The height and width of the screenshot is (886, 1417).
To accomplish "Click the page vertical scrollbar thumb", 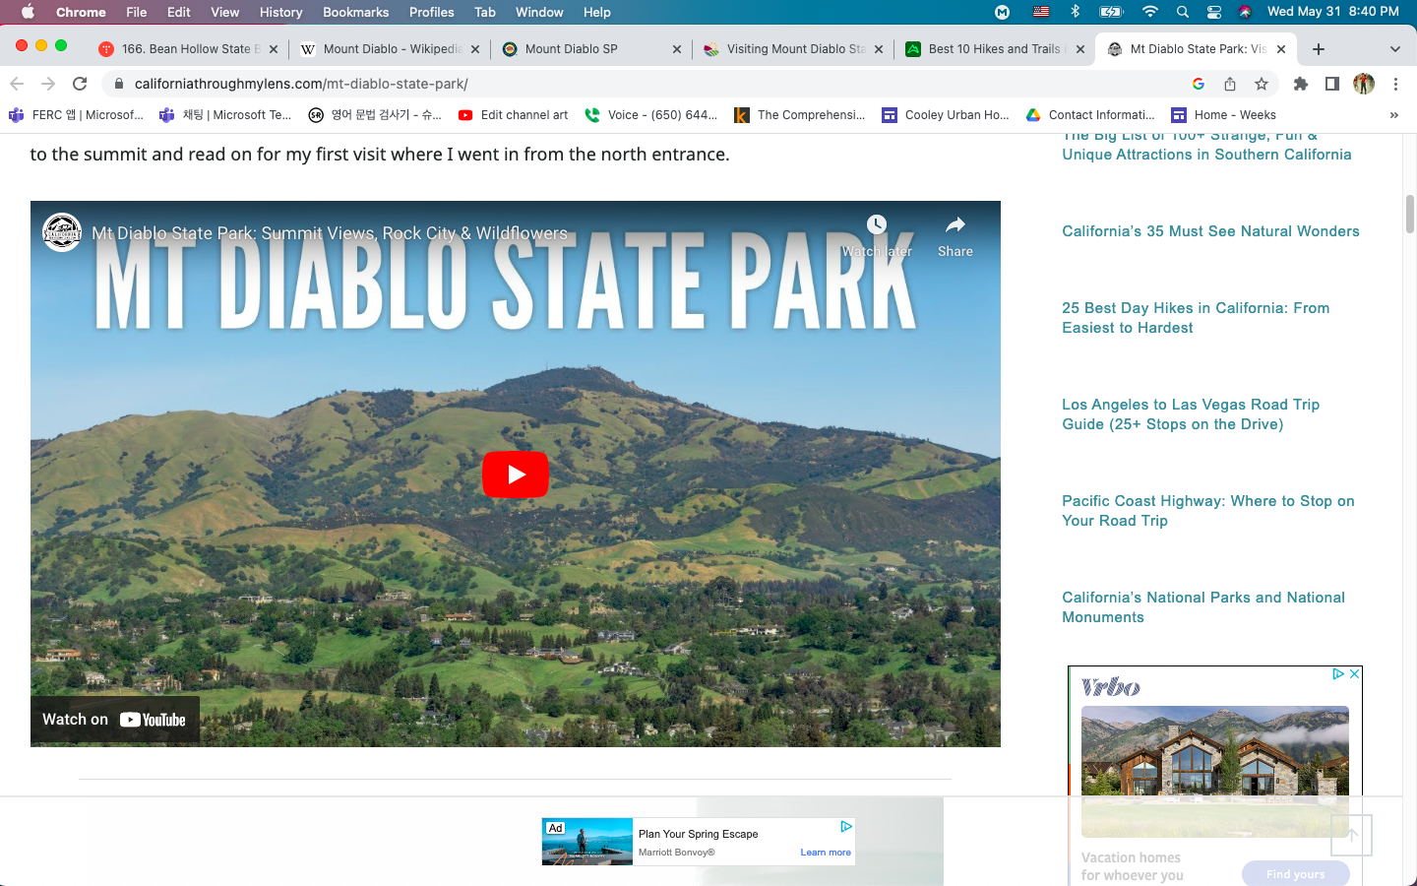I will (1409, 214).
